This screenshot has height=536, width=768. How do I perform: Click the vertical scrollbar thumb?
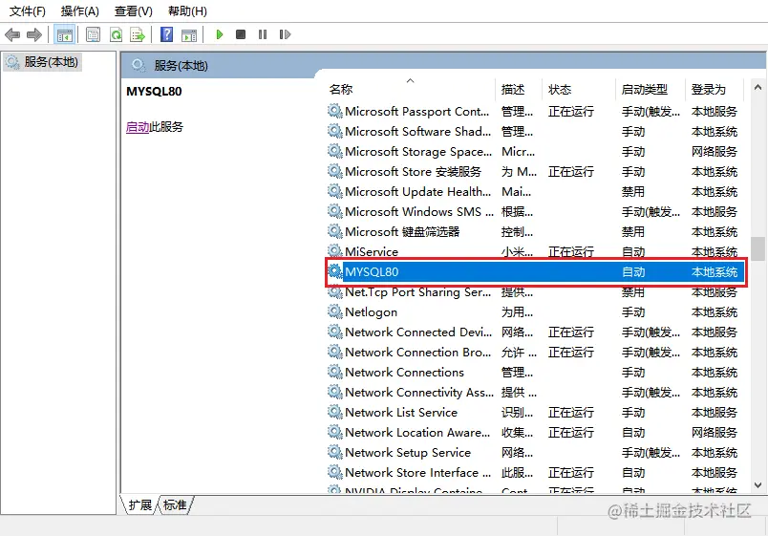(x=758, y=249)
